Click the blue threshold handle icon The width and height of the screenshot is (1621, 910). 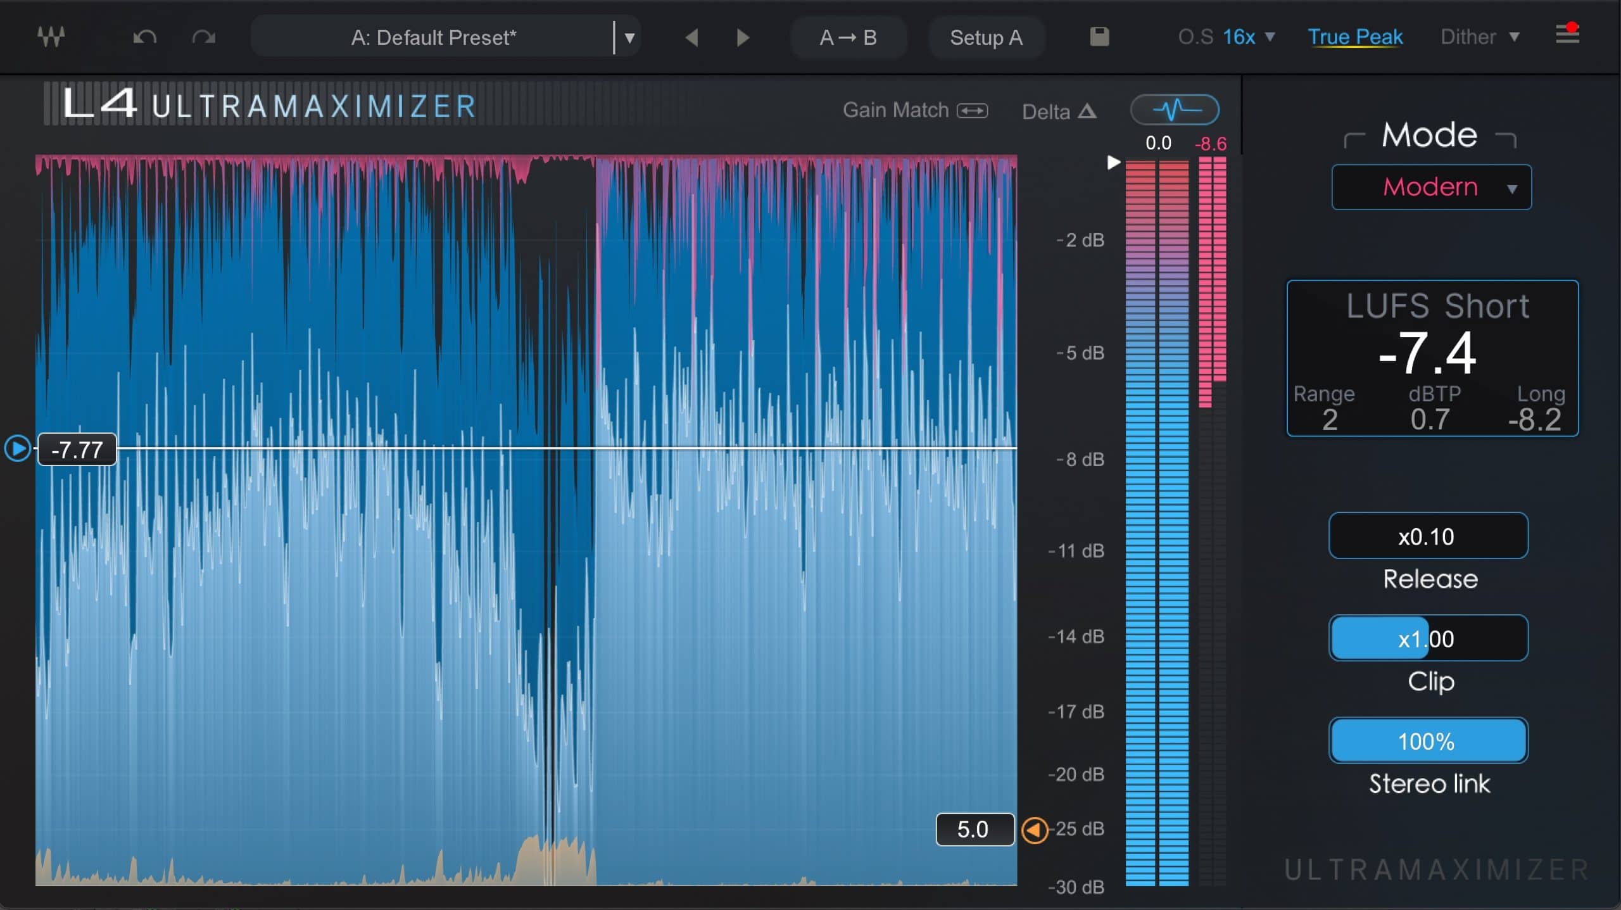18,449
